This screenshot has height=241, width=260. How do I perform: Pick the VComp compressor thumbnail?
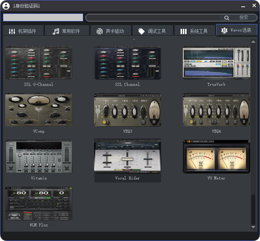tap(39, 110)
